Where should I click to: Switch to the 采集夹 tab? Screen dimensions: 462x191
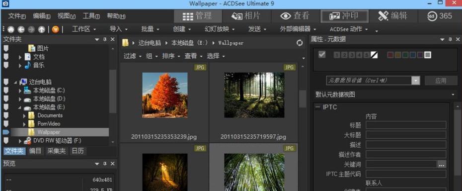56,151
